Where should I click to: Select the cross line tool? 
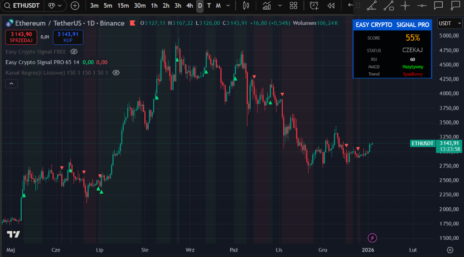click(405, 5)
